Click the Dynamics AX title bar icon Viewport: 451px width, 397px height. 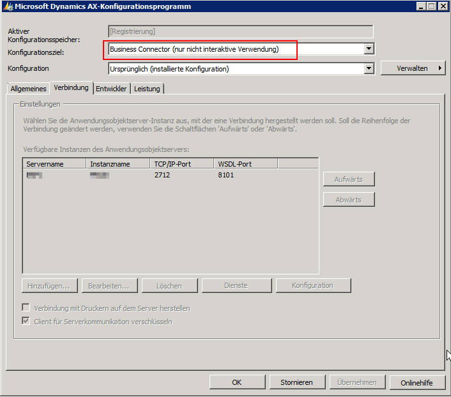pyautogui.click(x=8, y=6)
